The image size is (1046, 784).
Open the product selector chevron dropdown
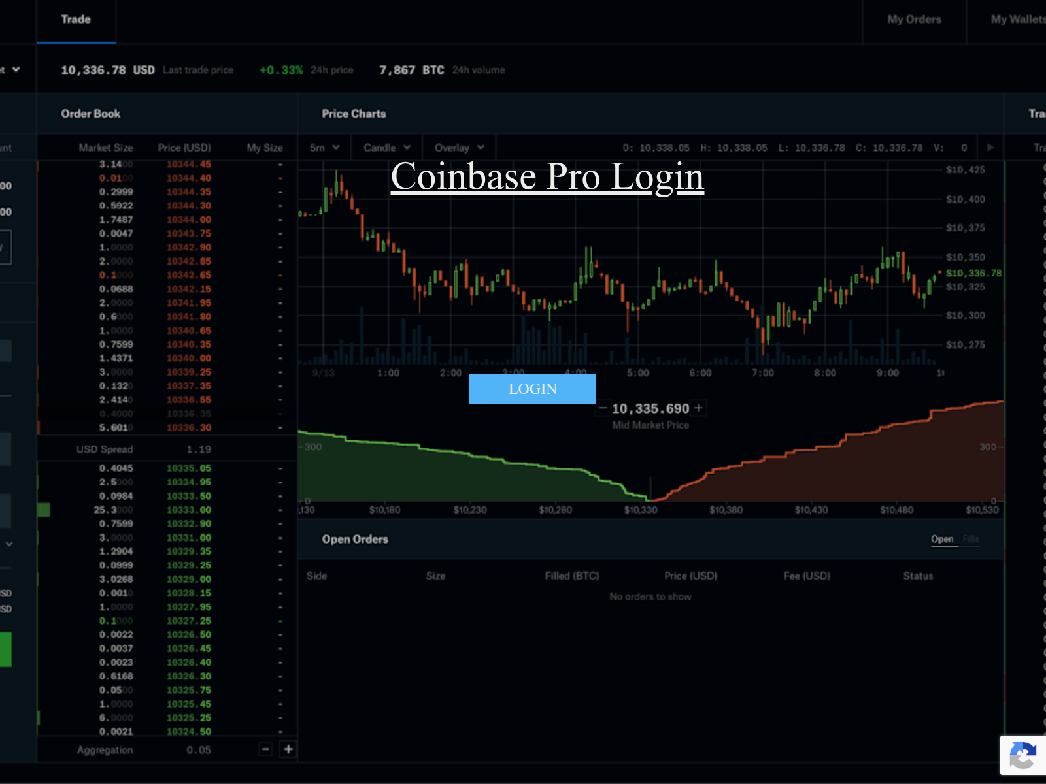pos(16,69)
